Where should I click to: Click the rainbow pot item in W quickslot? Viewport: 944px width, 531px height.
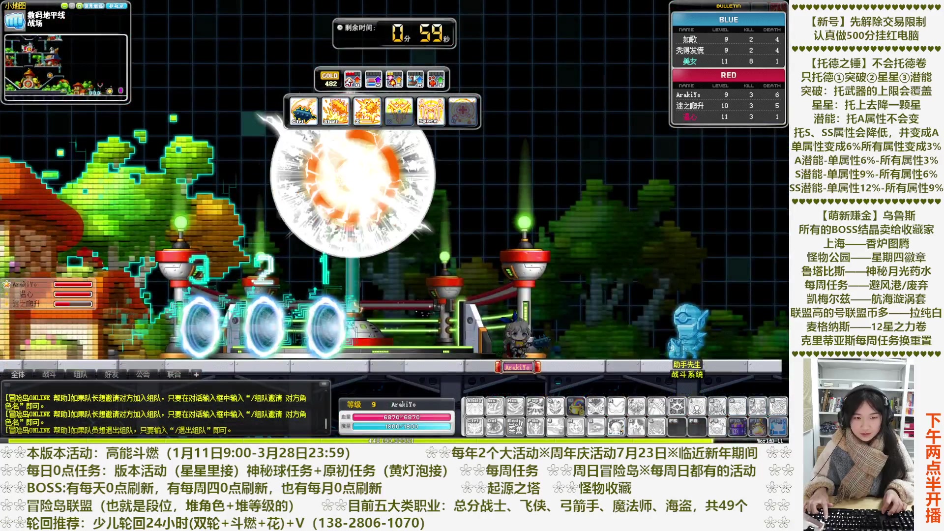tap(576, 407)
